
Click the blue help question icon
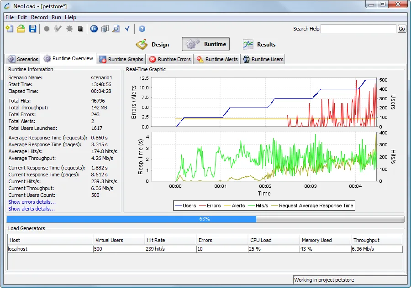coord(142,29)
